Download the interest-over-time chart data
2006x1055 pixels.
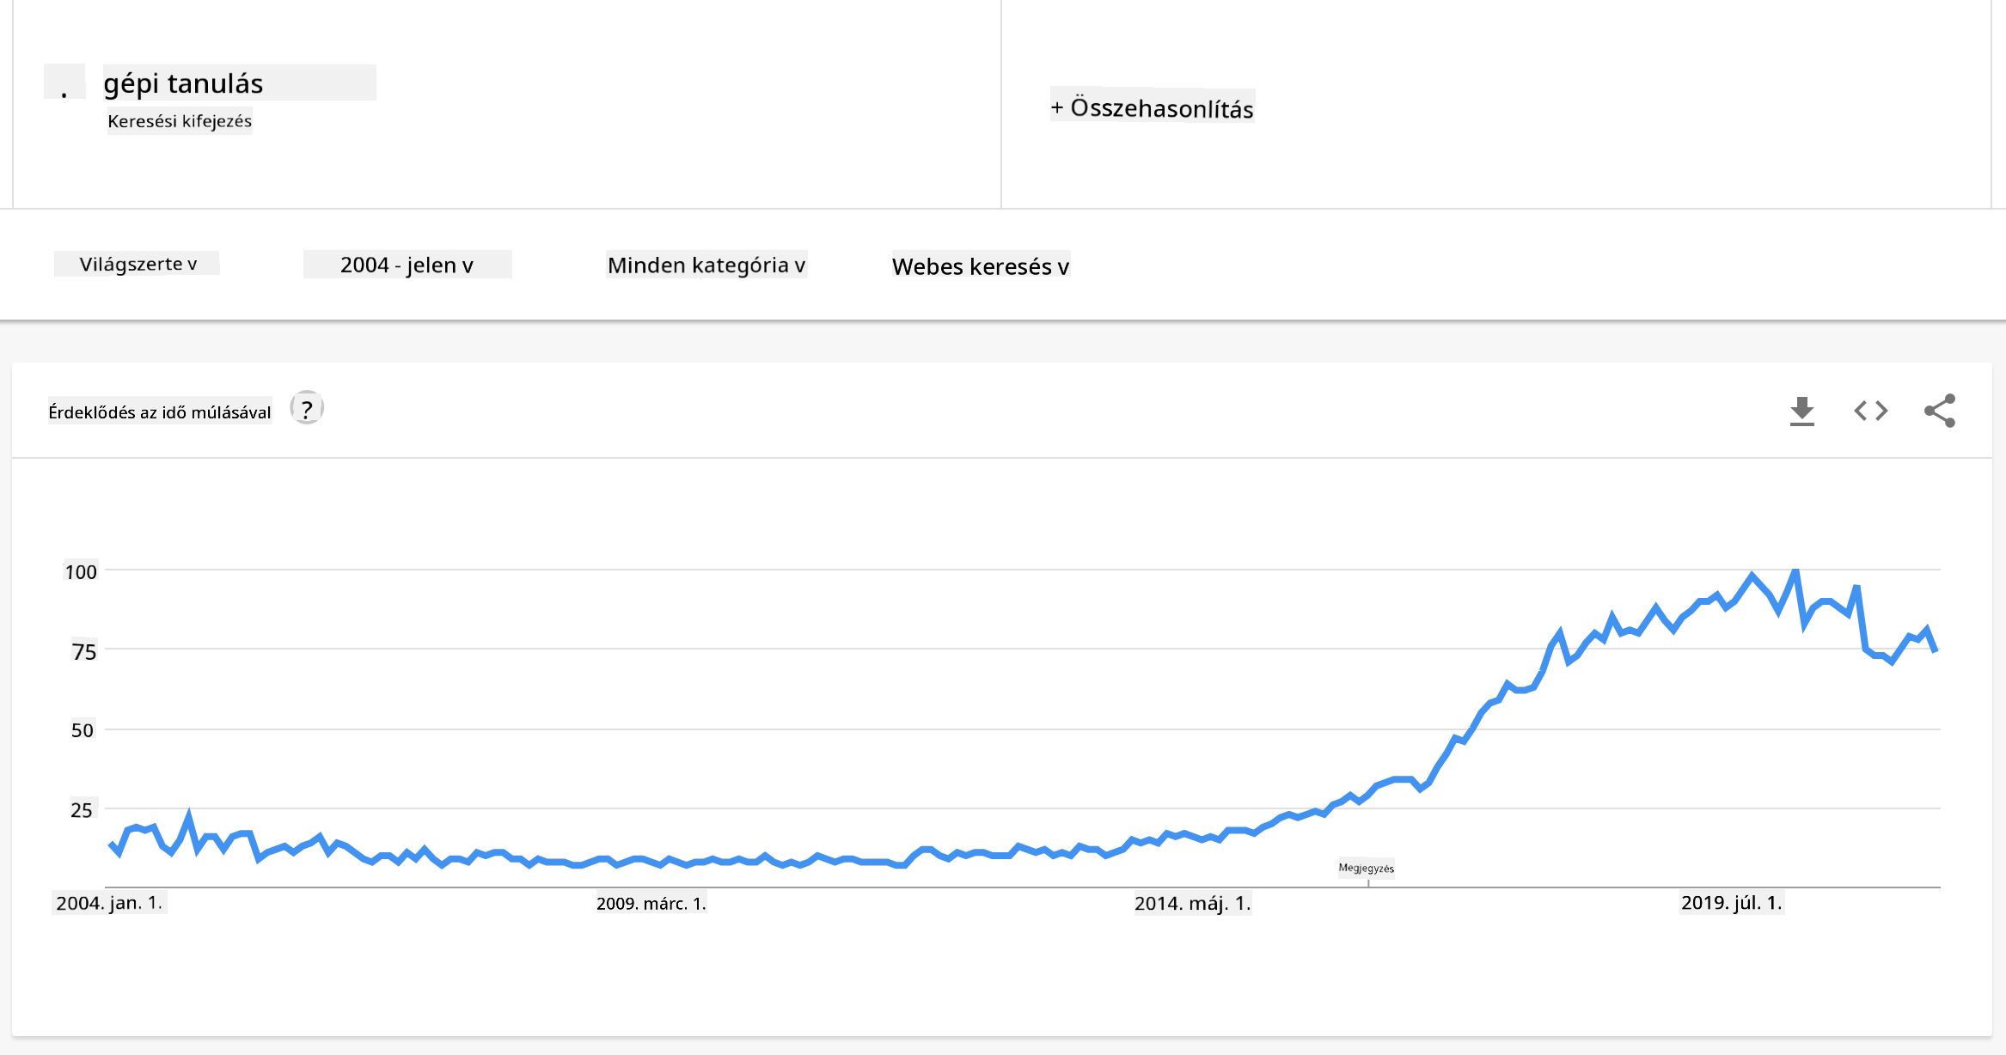pyautogui.click(x=1801, y=411)
